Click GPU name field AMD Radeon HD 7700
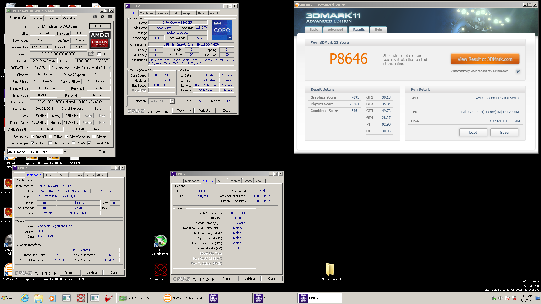541x304 pixels. (59, 26)
